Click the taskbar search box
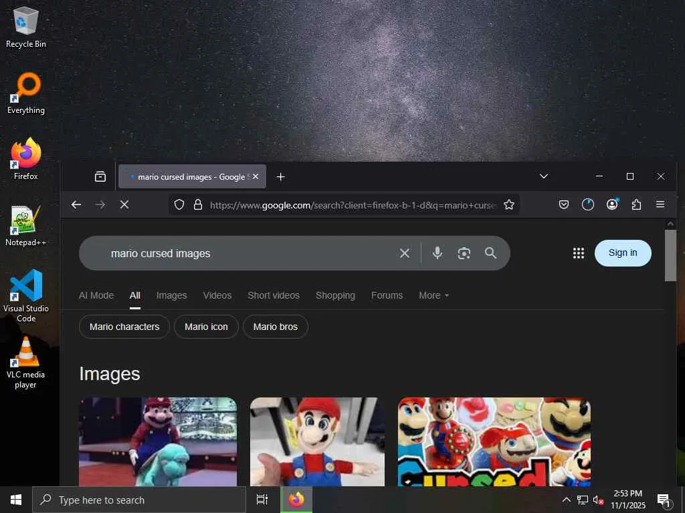The height and width of the screenshot is (513, 685). pos(139,500)
